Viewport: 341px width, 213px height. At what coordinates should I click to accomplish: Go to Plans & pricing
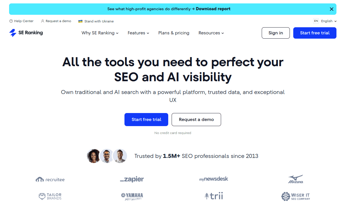(x=174, y=33)
